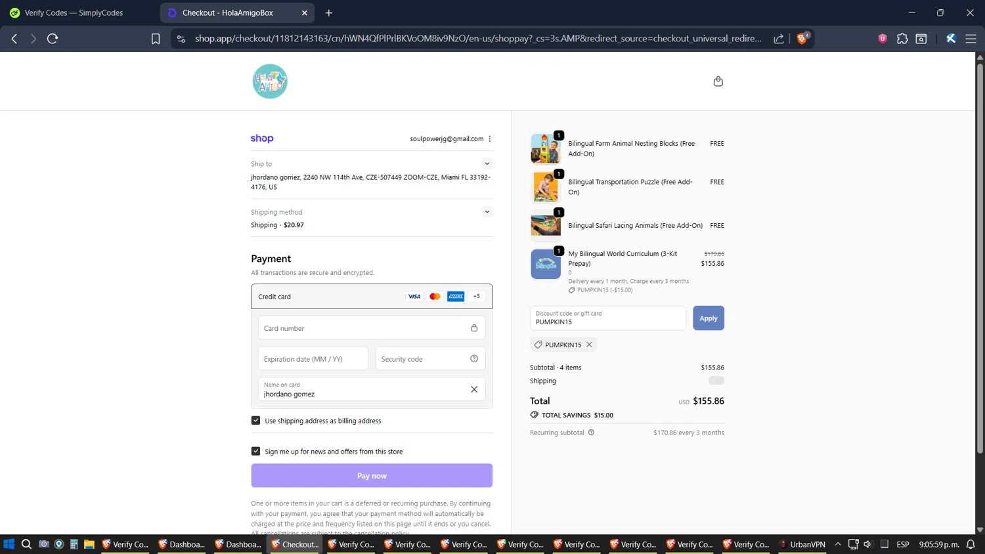
Task: Open the notifications bell
Action: pos(971,544)
